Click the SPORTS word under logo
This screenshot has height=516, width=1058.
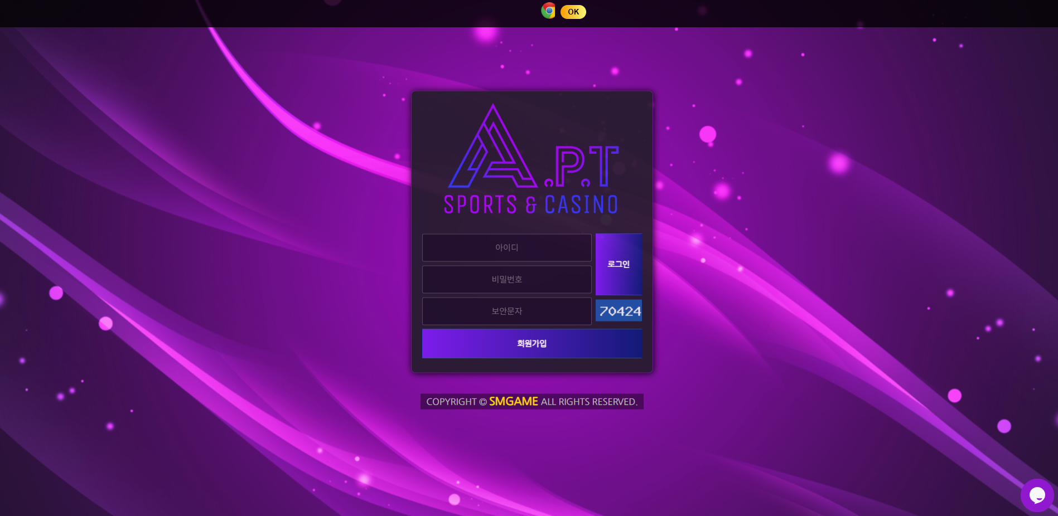click(480, 205)
